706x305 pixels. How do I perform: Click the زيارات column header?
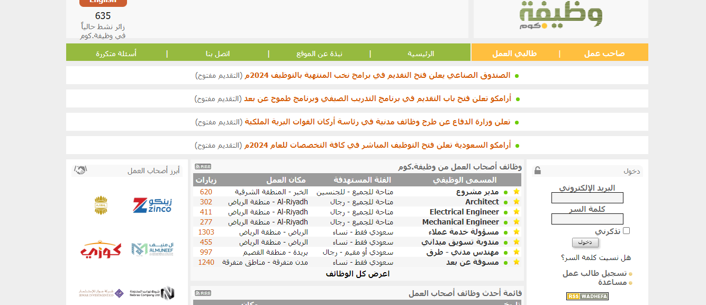click(206, 180)
